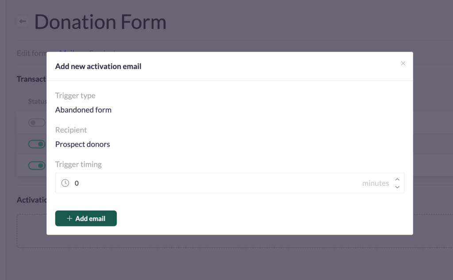Close the Add new activation email dialog
Screen dimensions: 453x280
point(403,64)
